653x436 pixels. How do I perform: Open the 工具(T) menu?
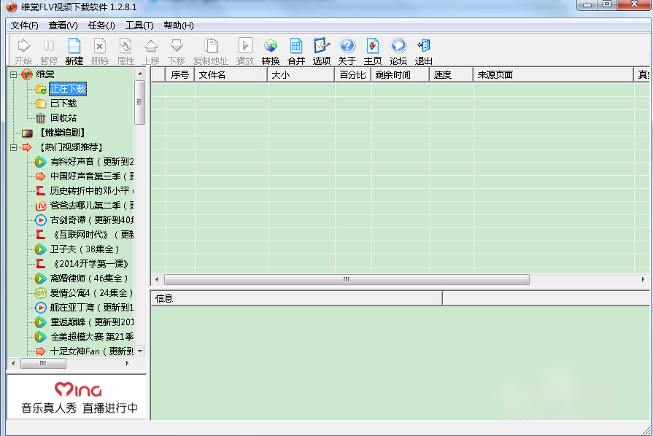139,25
